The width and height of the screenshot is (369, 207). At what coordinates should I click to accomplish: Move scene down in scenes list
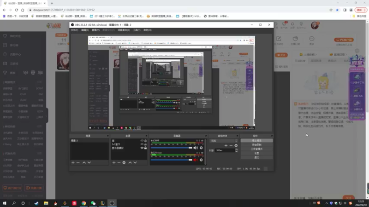(x=89, y=162)
